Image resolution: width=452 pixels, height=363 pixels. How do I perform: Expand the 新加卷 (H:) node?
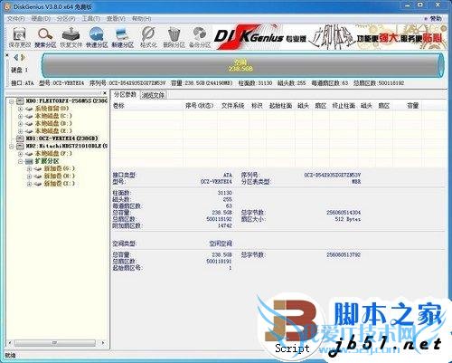coord(29,177)
